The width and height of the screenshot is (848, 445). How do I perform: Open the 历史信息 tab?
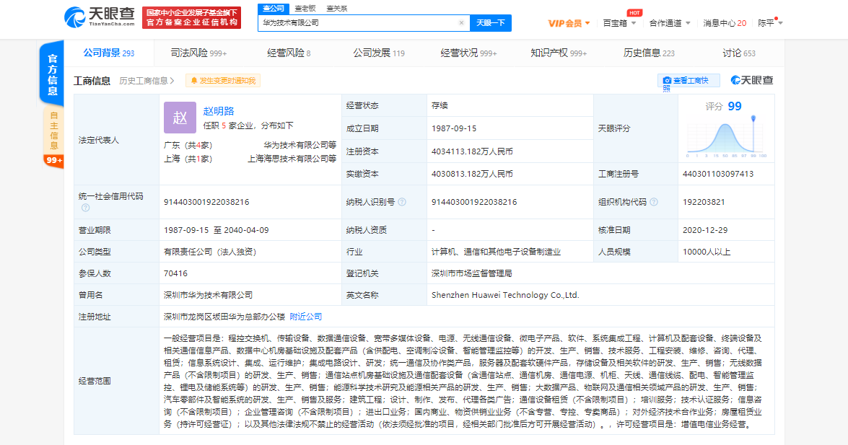pos(649,53)
